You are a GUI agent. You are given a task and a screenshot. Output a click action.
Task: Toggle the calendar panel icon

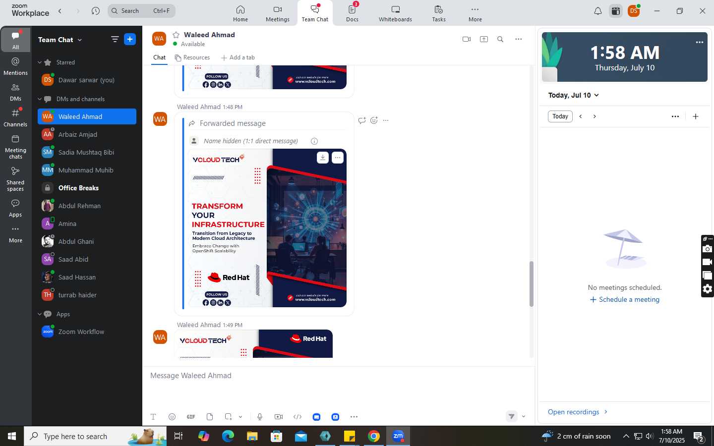616,11
